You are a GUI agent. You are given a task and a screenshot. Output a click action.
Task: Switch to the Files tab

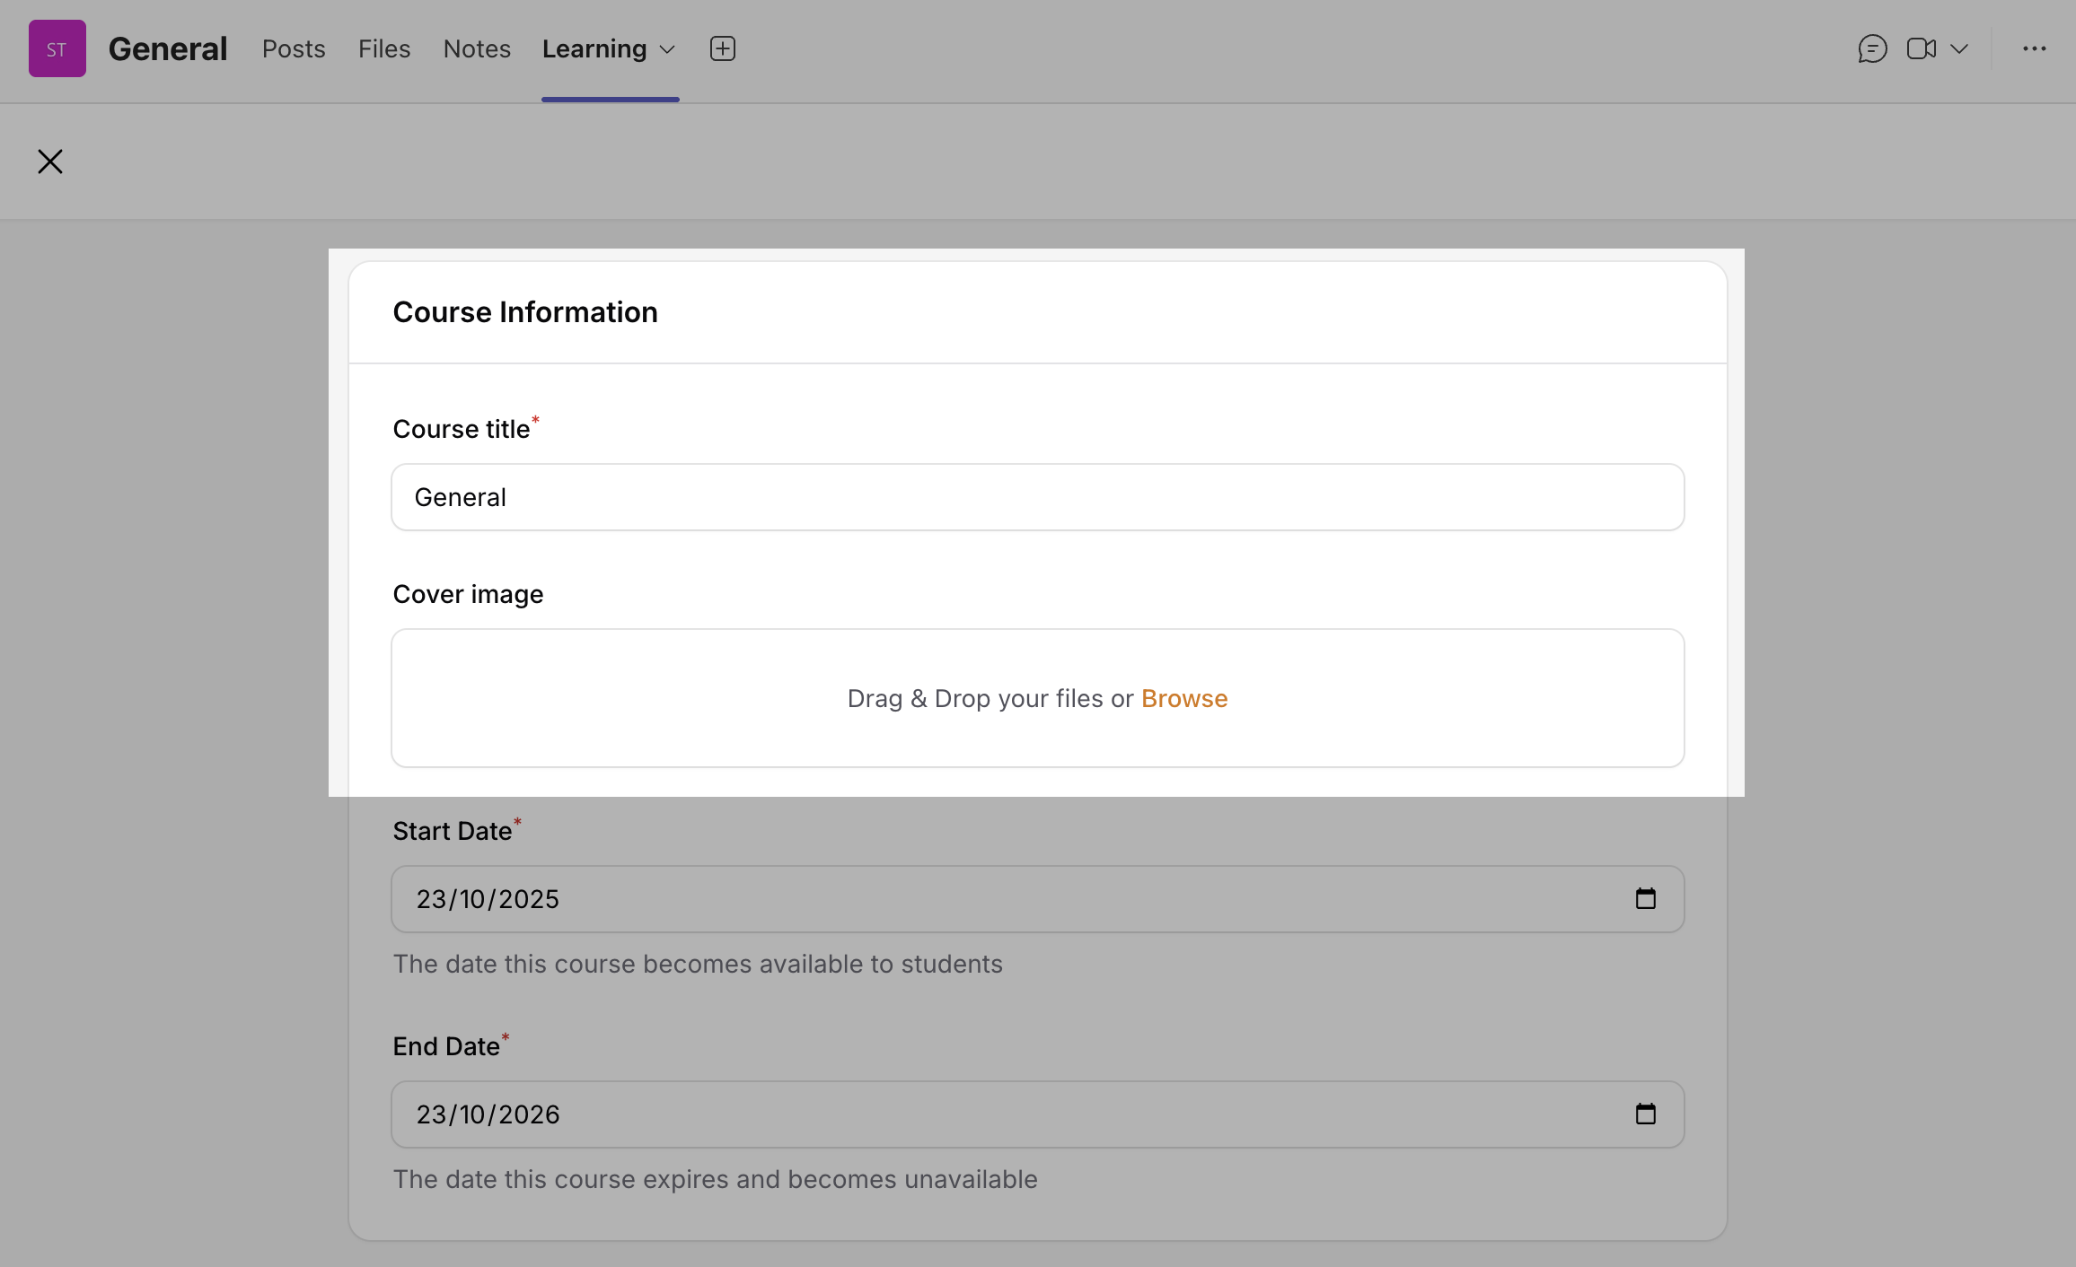coord(384,48)
